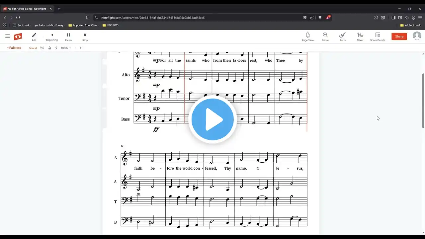This screenshot has width=425, height=239.
Task: Open the Brave VPN shield icon
Action: pos(413,18)
